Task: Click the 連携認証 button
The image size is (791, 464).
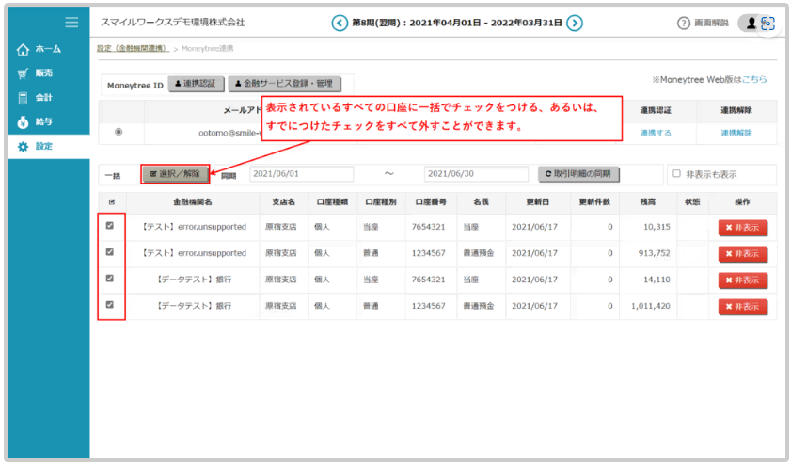Action: pos(196,84)
